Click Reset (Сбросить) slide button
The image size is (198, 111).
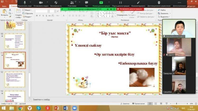(x=28, y=13)
